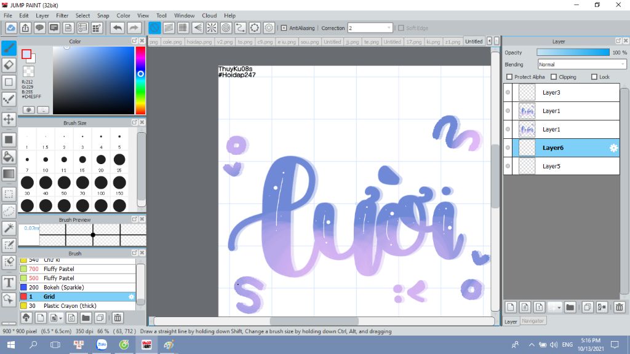630x354 pixels.
Task: Click the rainbow hue slider strip
Action: pos(140,81)
